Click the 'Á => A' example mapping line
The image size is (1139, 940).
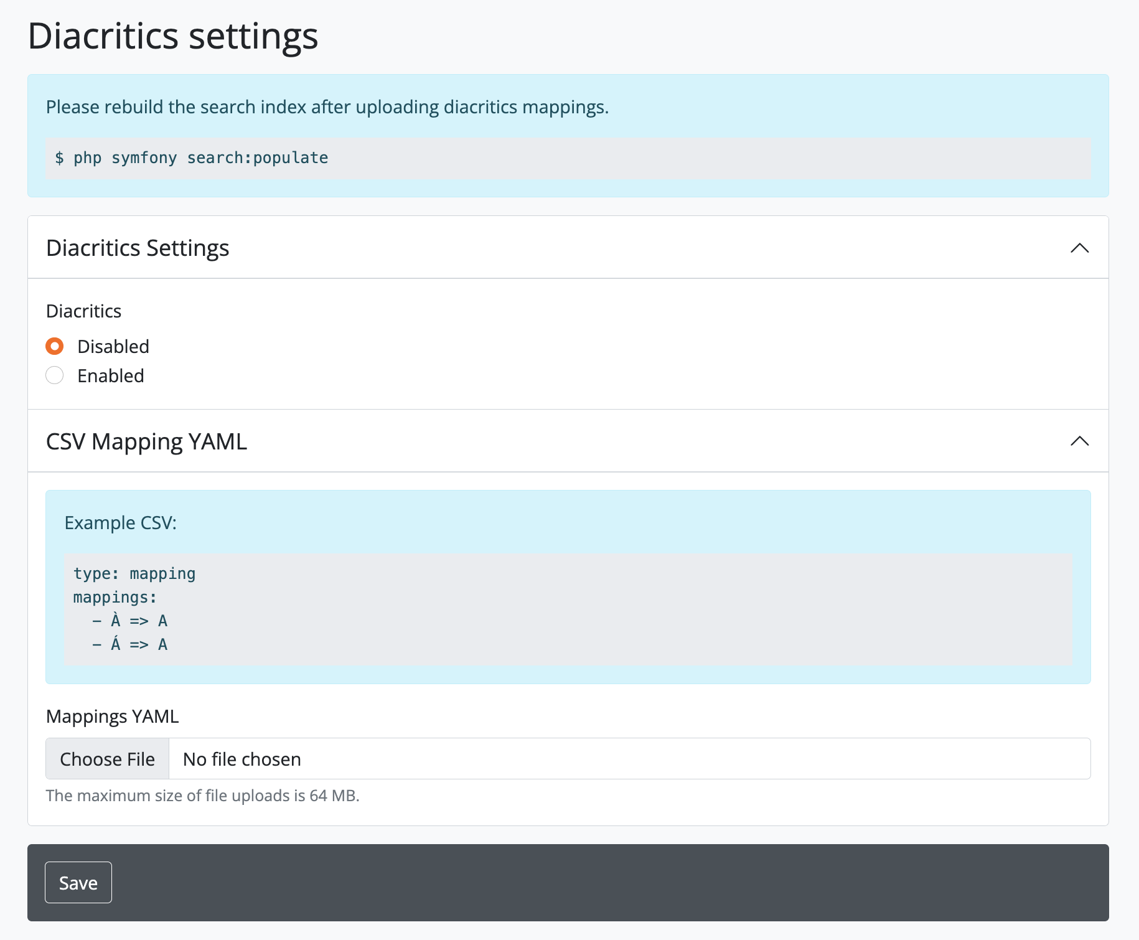tap(131, 644)
